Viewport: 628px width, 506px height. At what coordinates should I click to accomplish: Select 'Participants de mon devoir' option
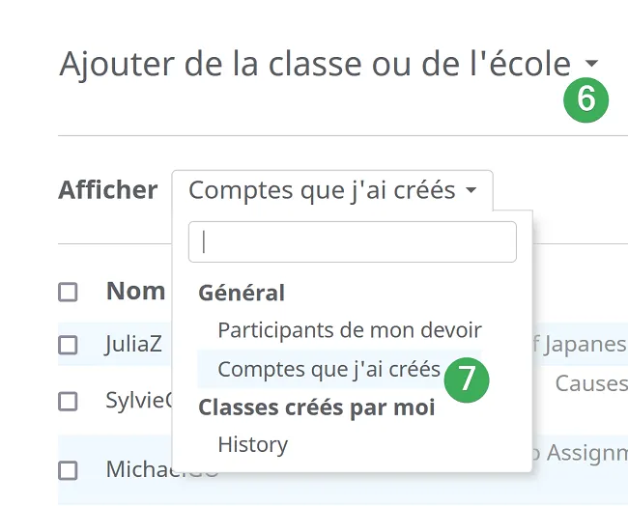coord(349,330)
